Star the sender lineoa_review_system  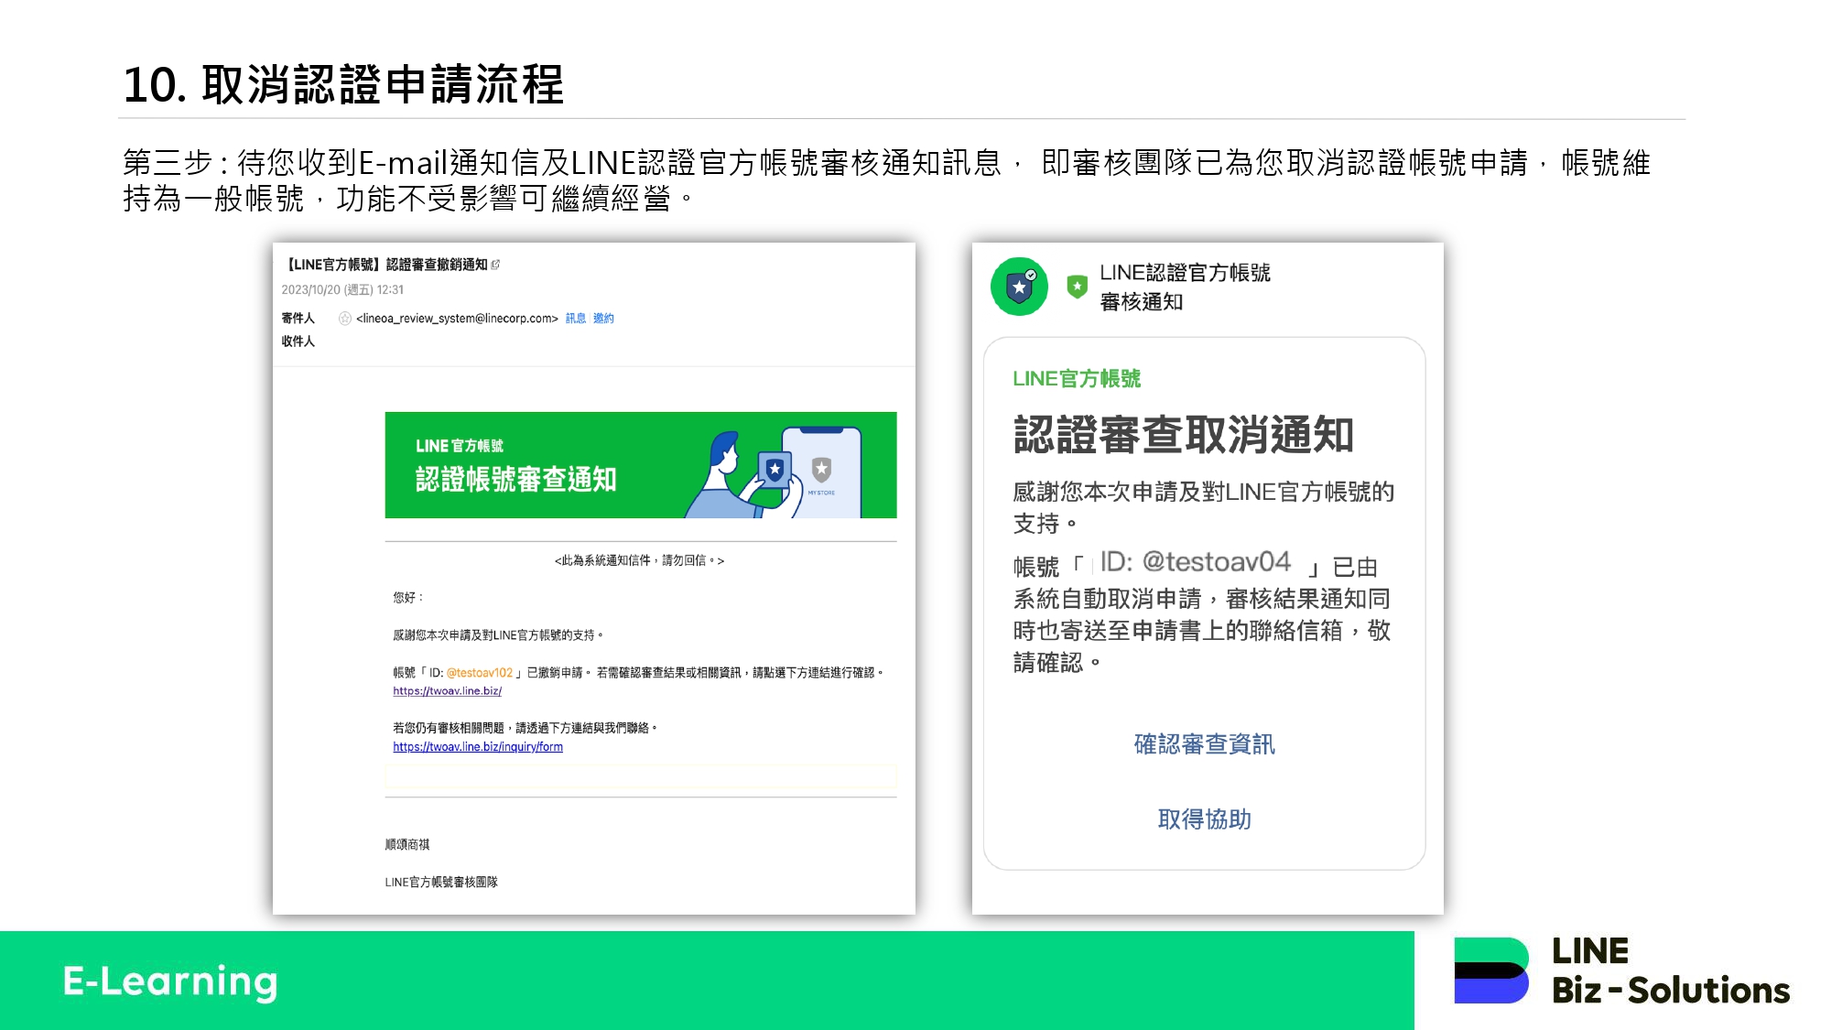point(344,319)
